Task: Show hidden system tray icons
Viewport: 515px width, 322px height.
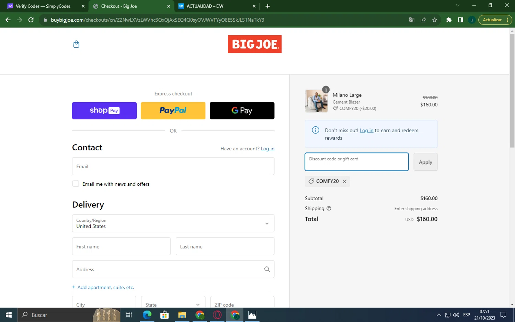Action: pyautogui.click(x=439, y=315)
